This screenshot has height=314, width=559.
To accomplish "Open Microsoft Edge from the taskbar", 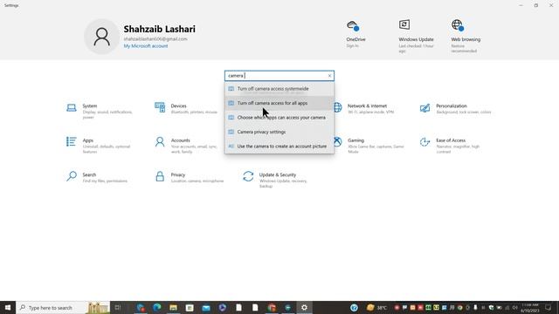I will [x=157, y=308].
